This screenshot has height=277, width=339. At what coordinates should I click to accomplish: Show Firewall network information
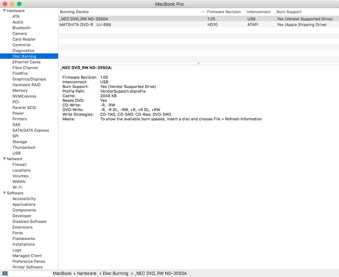(20, 164)
